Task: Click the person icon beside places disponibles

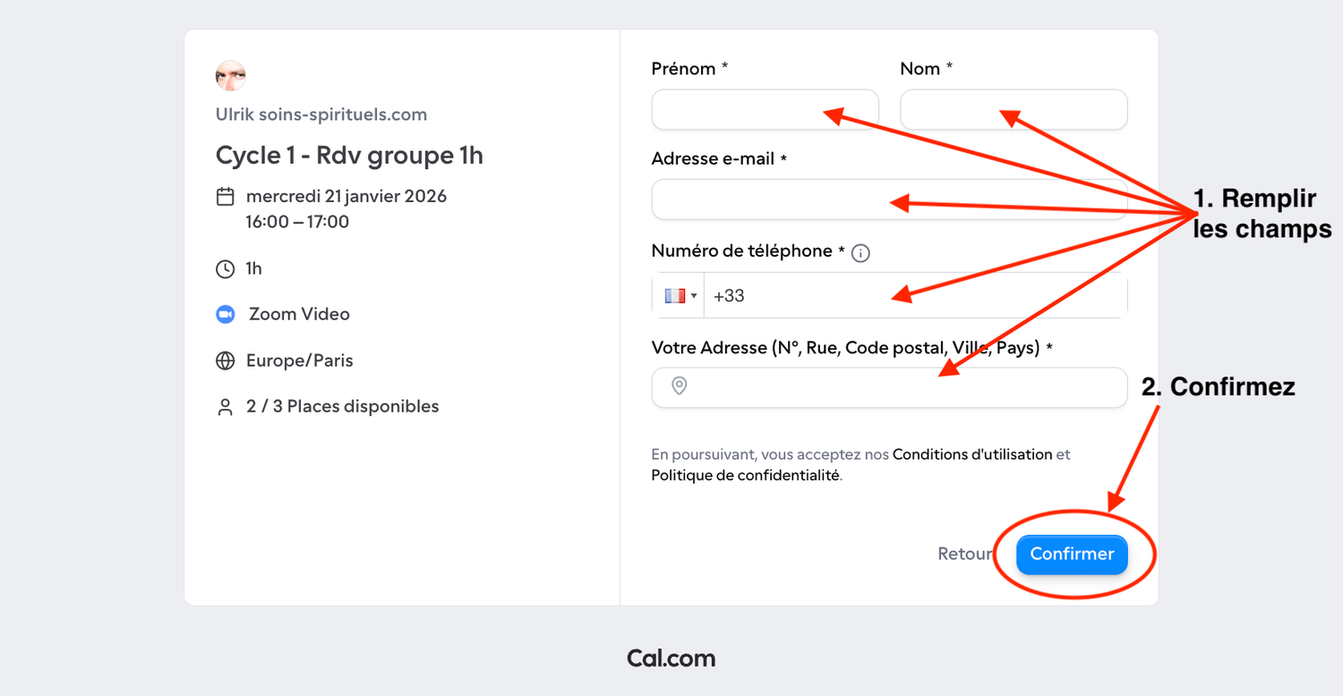Action: (226, 407)
